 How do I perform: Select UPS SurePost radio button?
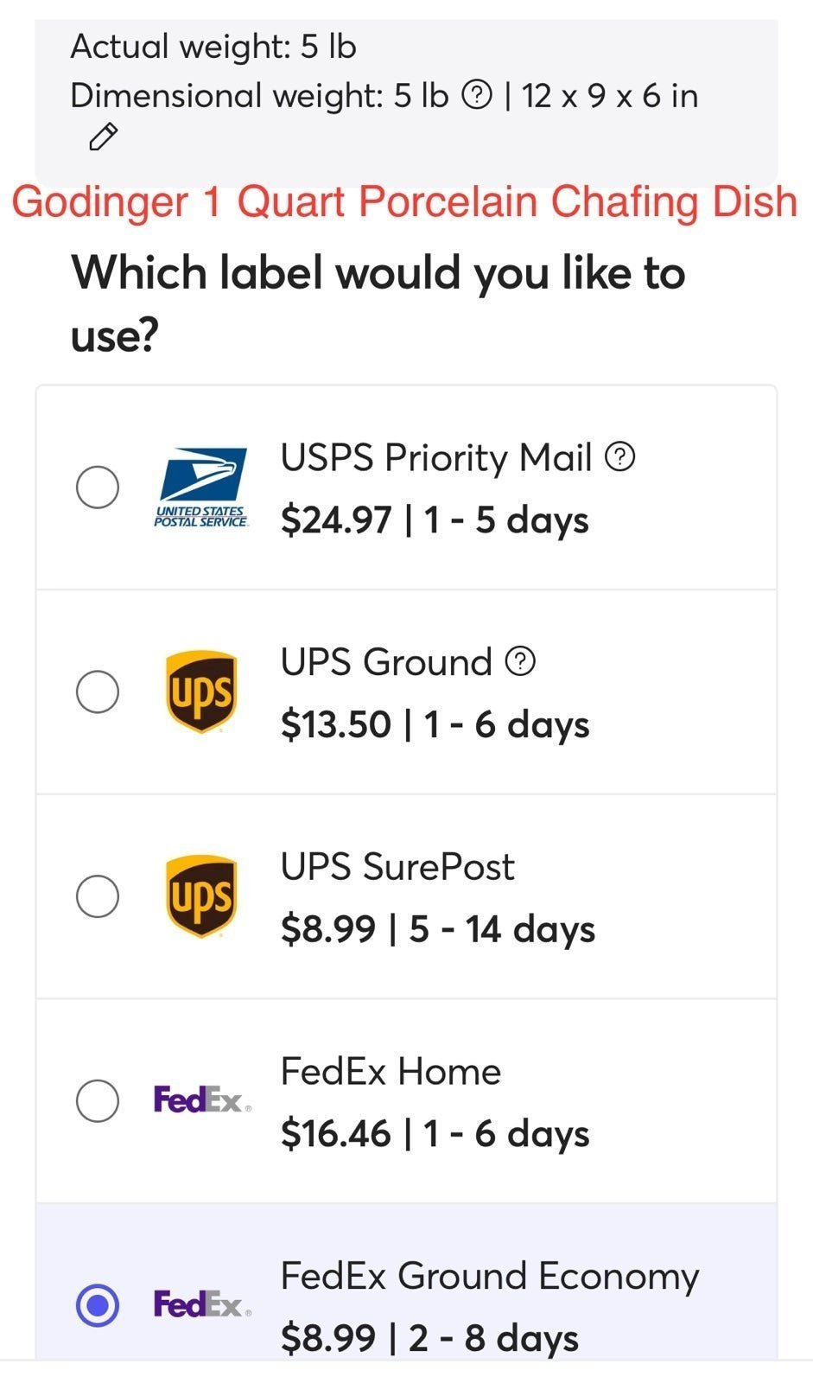[x=98, y=896]
